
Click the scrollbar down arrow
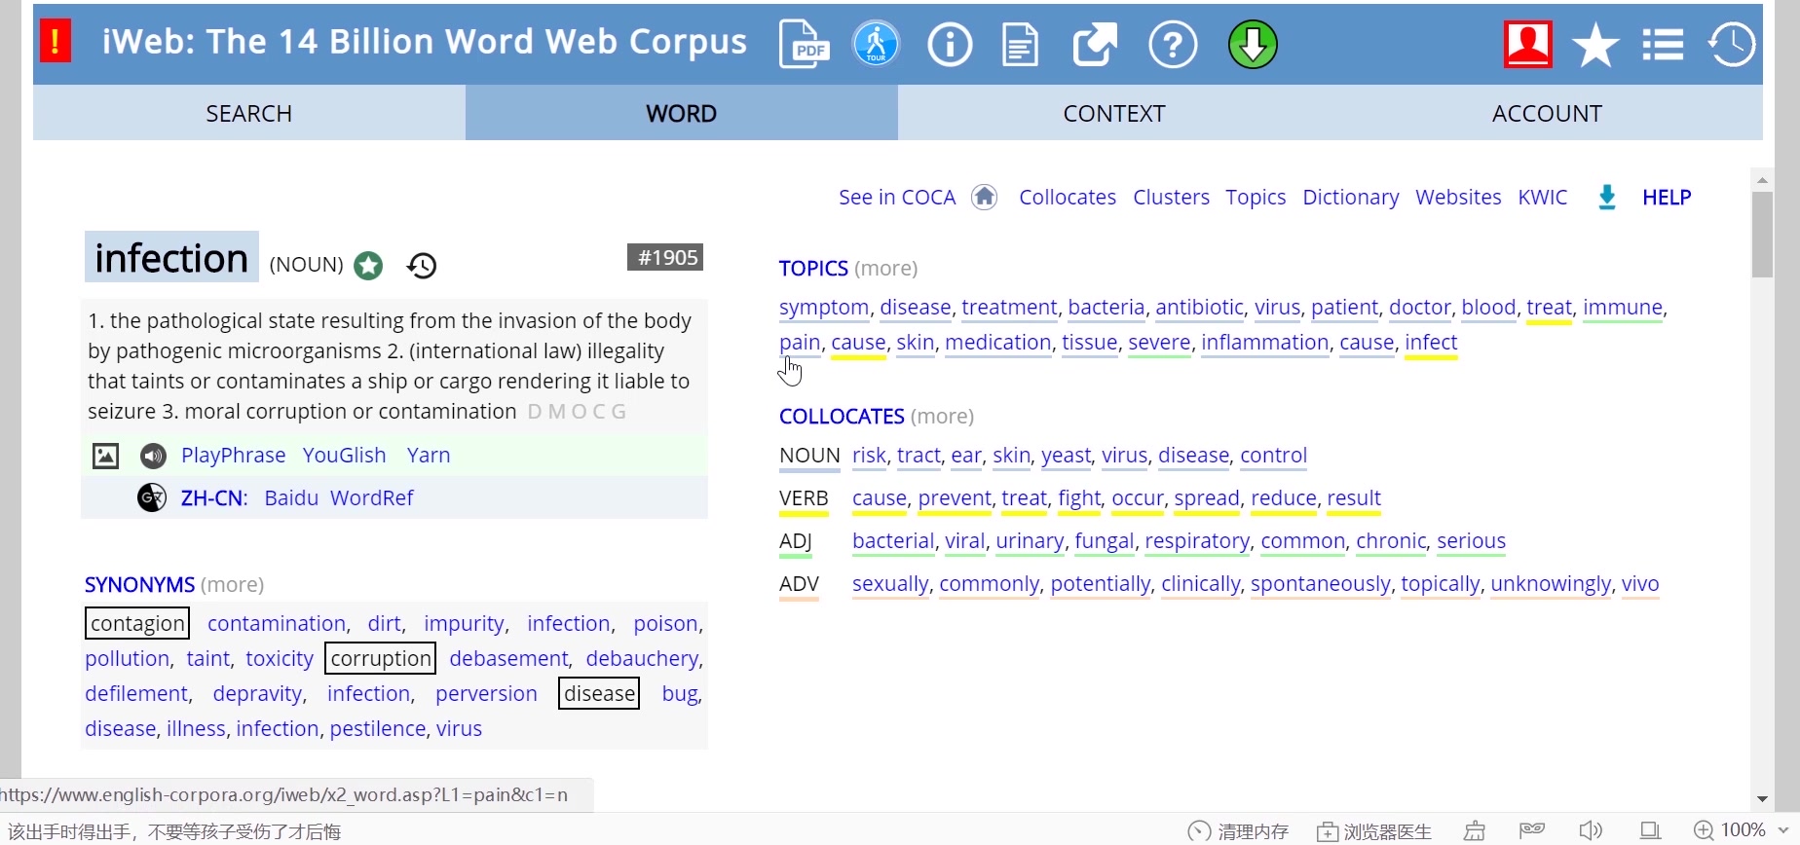(1762, 799)
